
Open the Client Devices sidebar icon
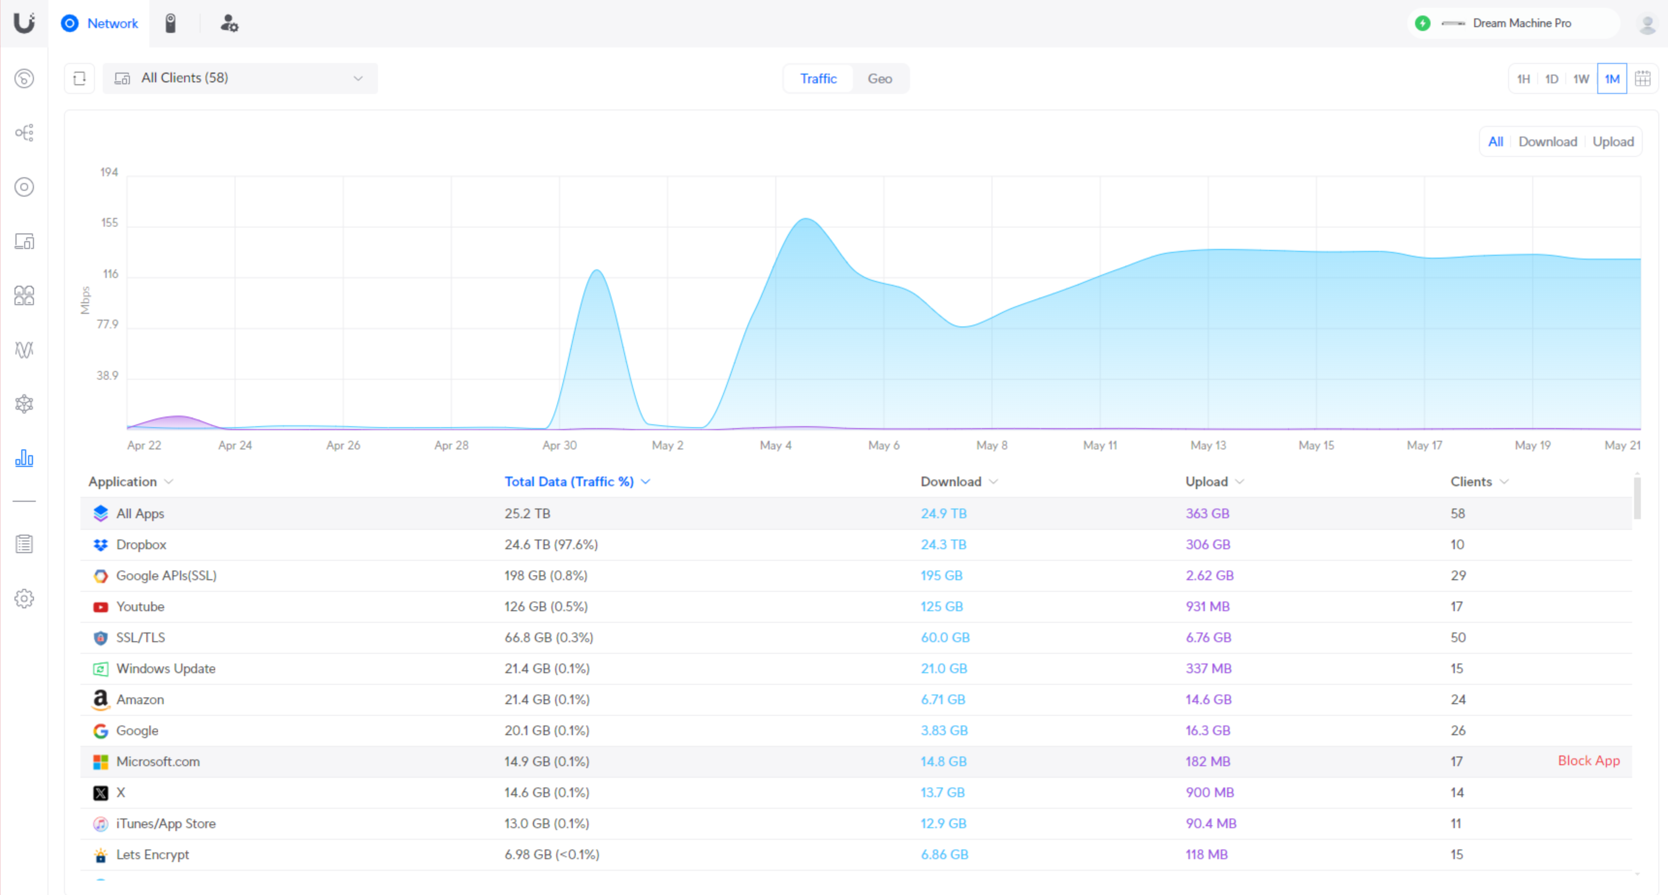point(24,241)
